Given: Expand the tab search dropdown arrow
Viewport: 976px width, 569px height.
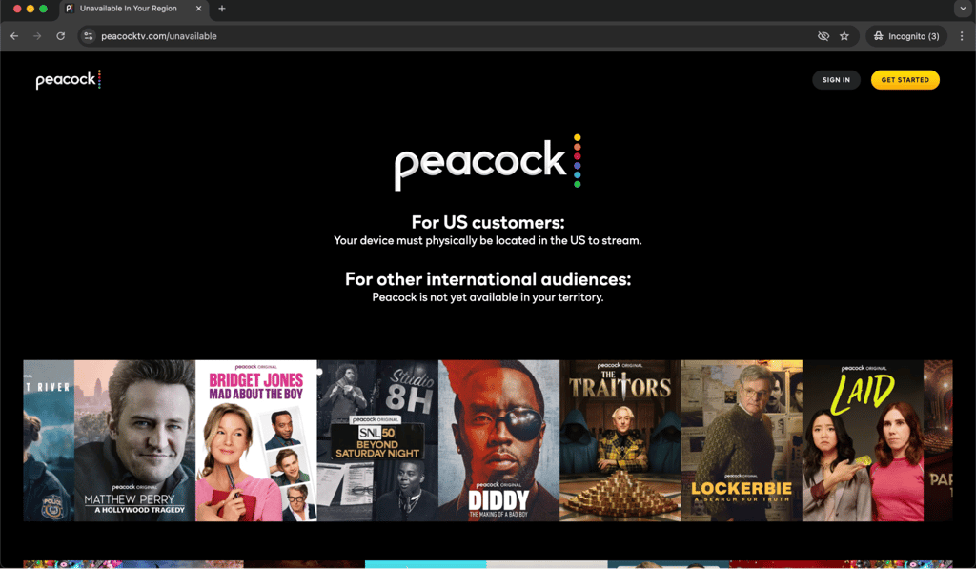Looking at the screenshot, I should click(x=964, y=9).
